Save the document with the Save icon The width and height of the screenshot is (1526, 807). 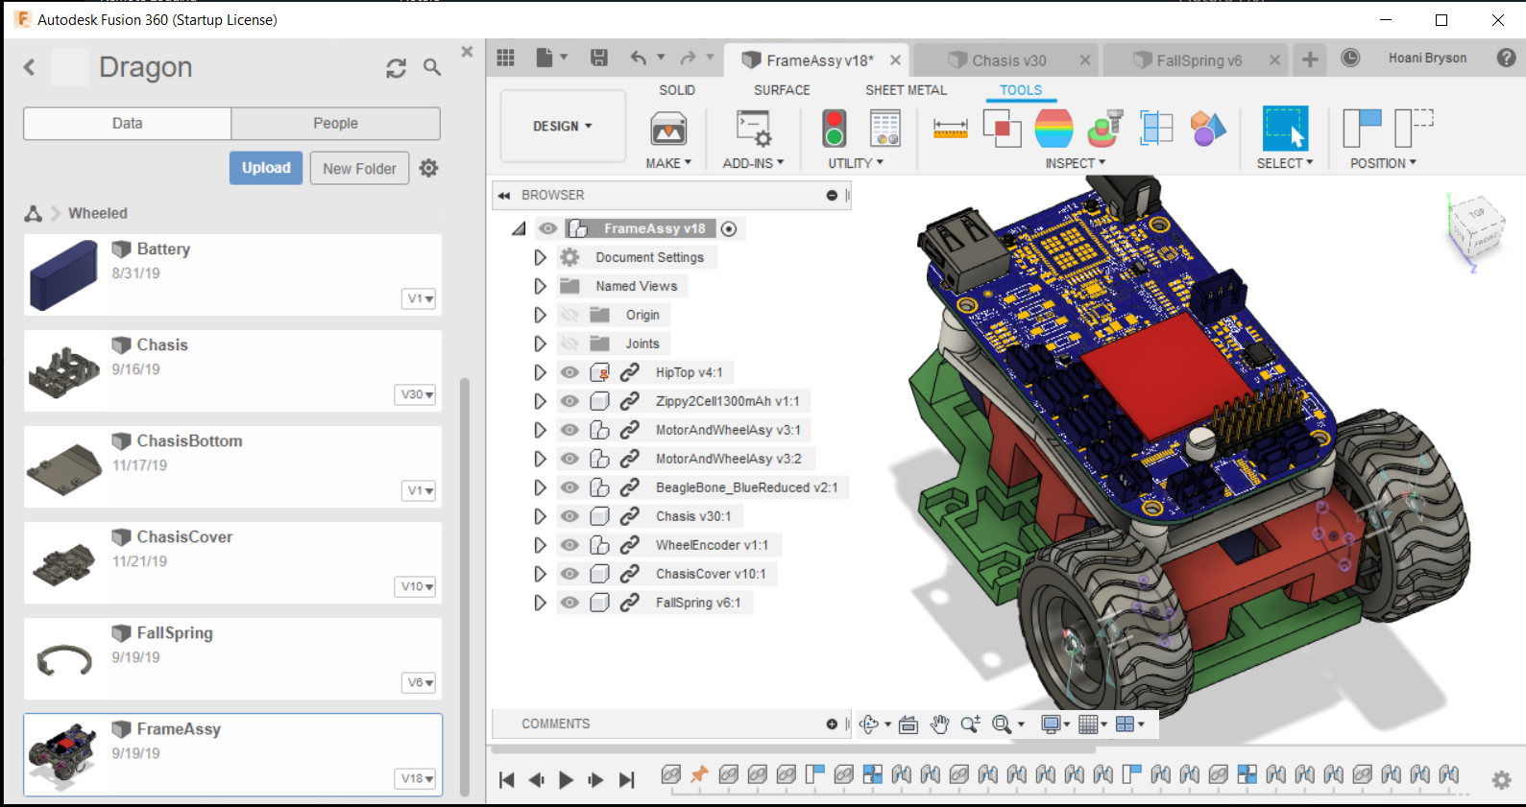pyautogui.click(x=599, y=58)
